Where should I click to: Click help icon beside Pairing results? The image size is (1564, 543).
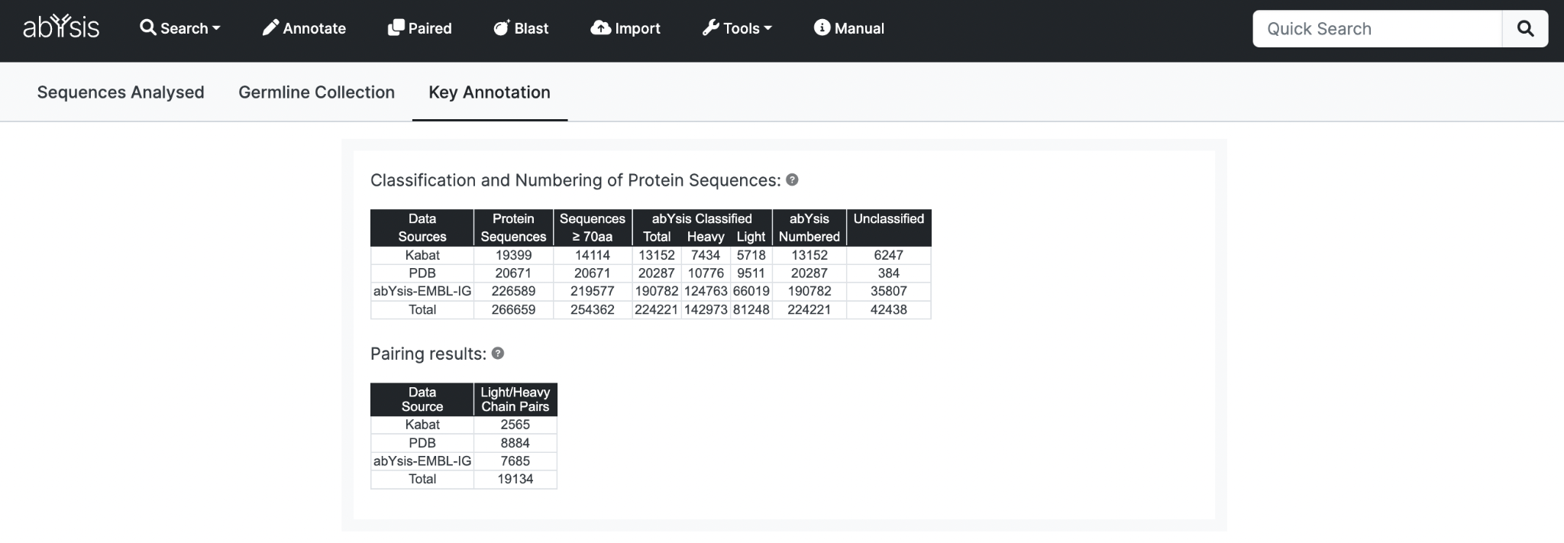[498, 353]
